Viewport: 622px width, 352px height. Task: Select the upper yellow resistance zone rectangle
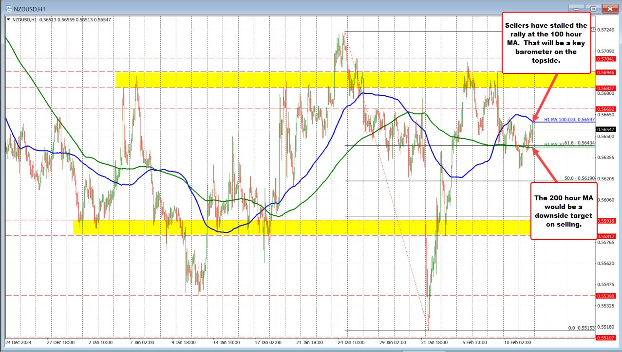tap(355, 80)
